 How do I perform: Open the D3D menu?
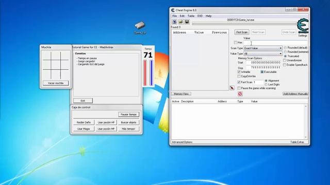tap(200, 16)
